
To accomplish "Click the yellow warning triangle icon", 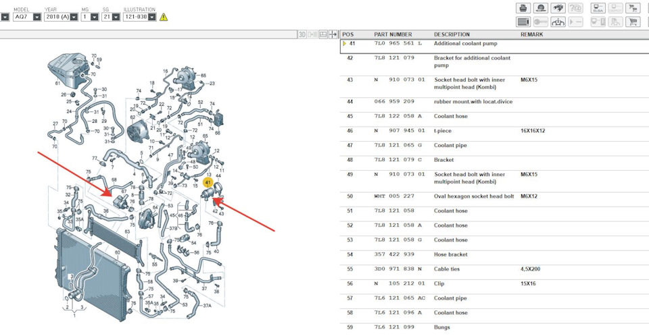I will coord(164,17).
